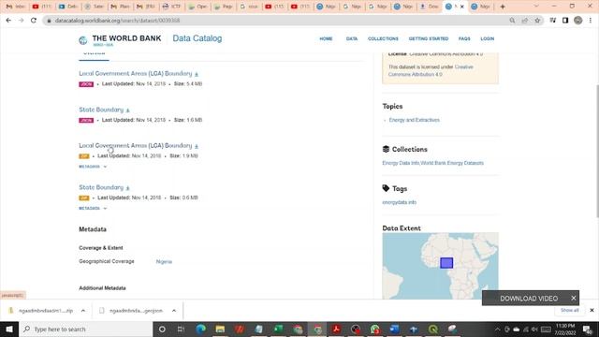Open QGIS from the taskbar
Viewport: 599px width, 337px height.
433,329
